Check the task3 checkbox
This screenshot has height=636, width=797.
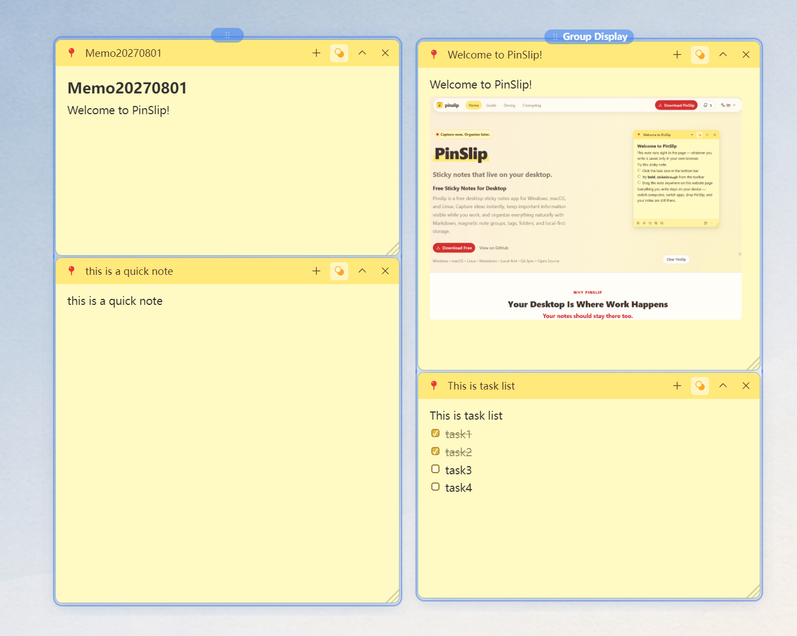435,469
